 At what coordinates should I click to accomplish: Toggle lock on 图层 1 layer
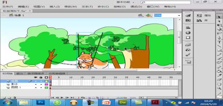tap(41, 88)
